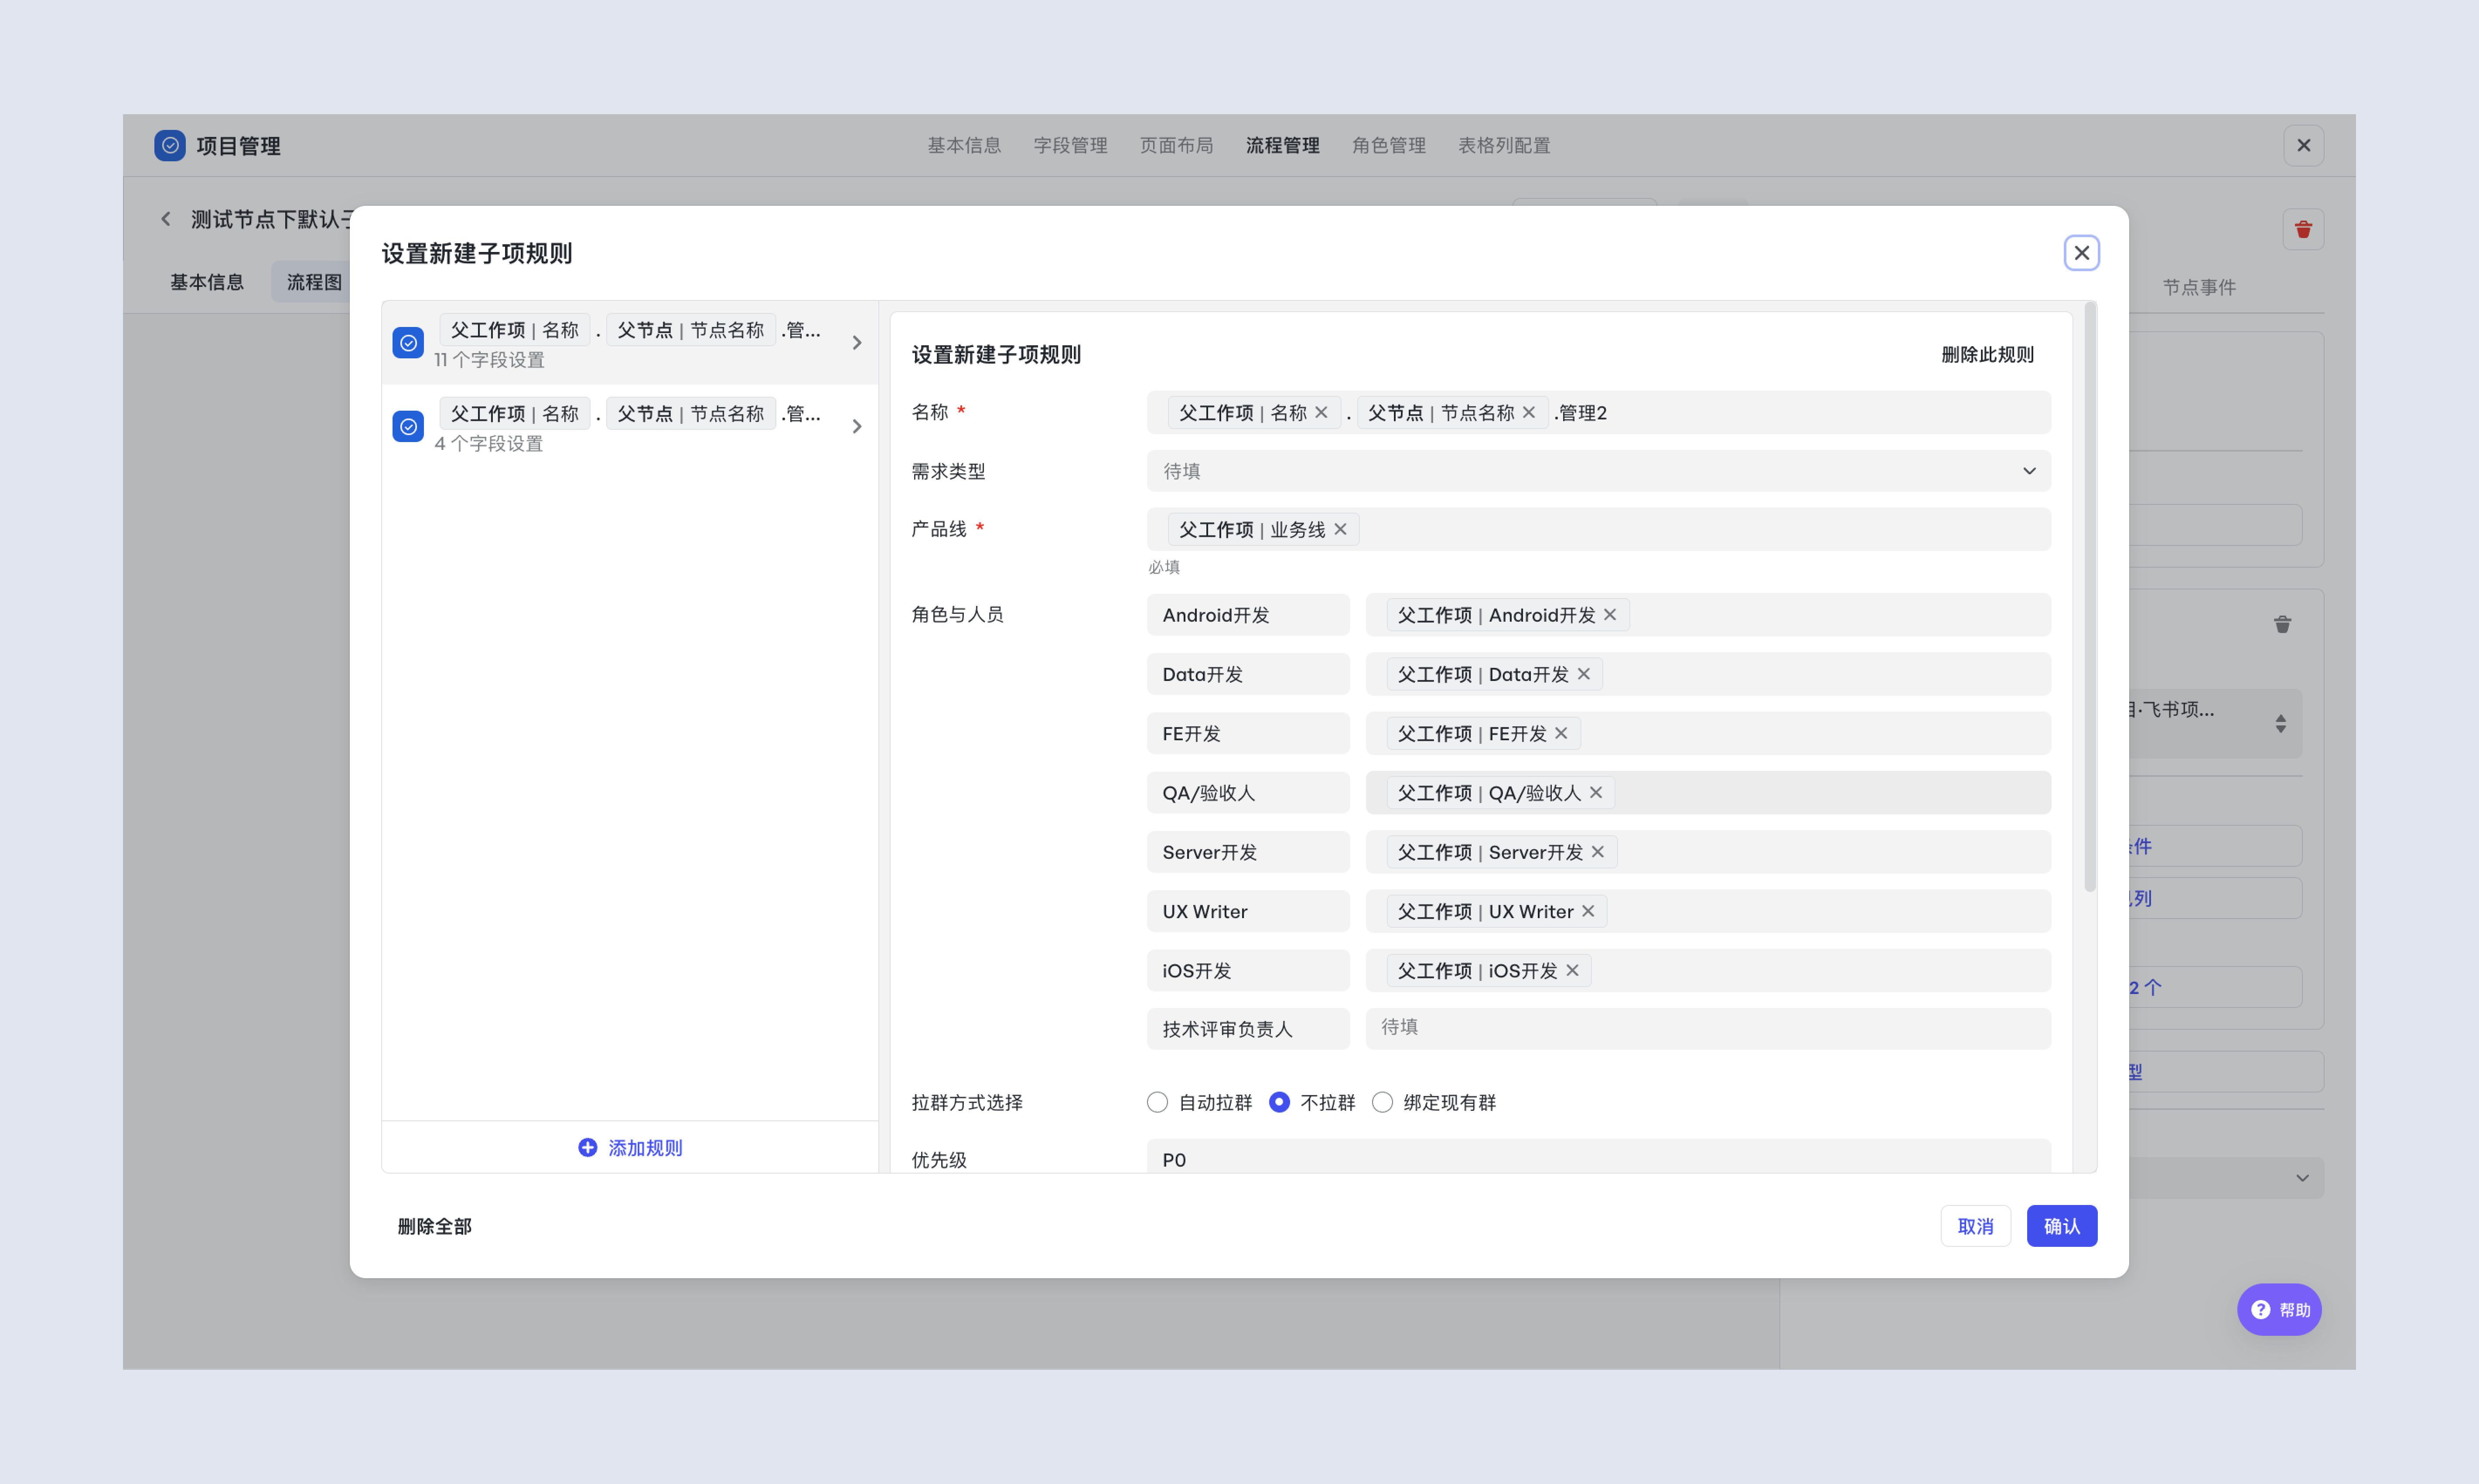Switch to the 页面布局 tab
The width and height of the screenshot is (2479, 1484).
(1175, 145)
